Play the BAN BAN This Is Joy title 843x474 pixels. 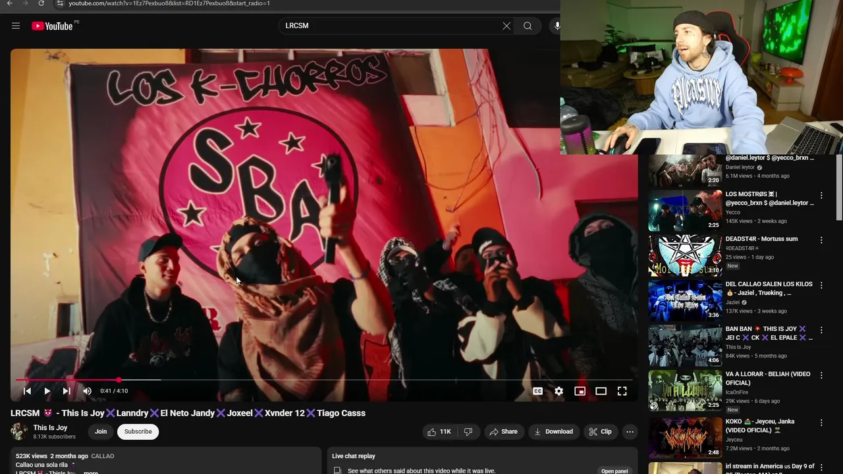(769, 333)
